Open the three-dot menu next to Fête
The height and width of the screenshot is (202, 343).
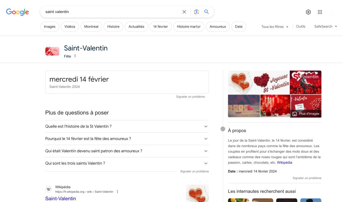click(x=75, y=56)
